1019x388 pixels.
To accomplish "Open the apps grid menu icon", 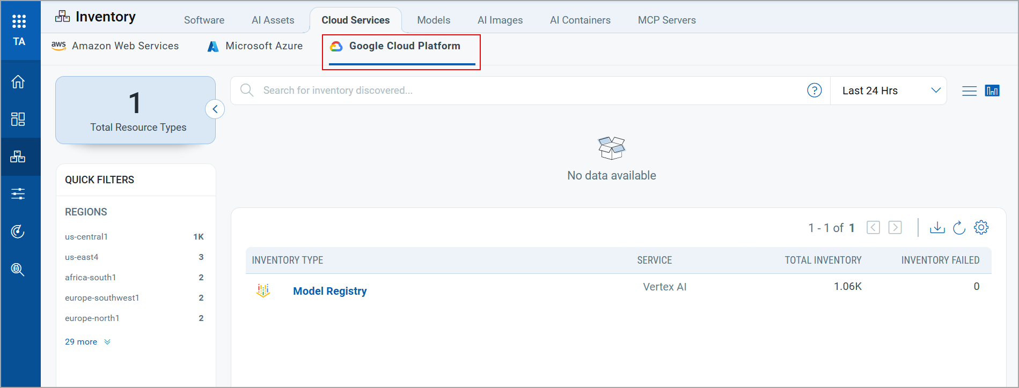I will [19, 21].
